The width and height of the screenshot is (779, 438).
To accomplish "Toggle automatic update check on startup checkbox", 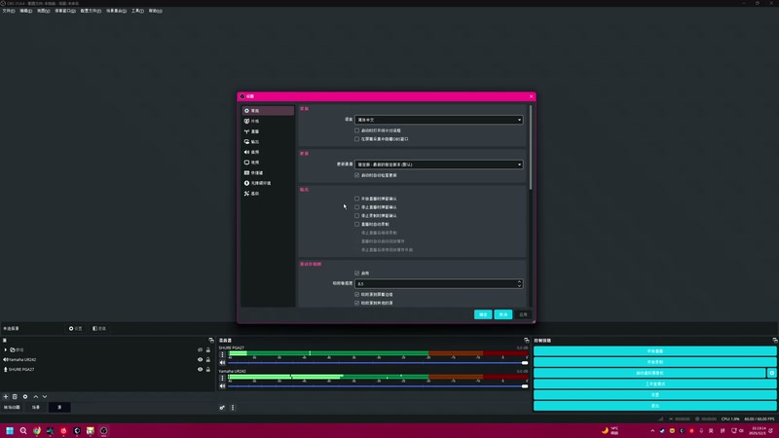I will pyautogui.click(x=356, y=175).
